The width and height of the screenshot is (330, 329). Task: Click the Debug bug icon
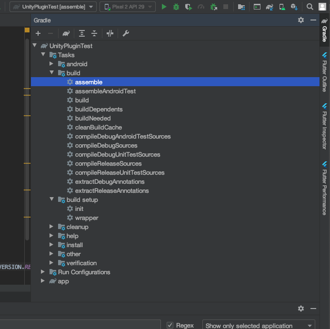[x=176, y=7]
